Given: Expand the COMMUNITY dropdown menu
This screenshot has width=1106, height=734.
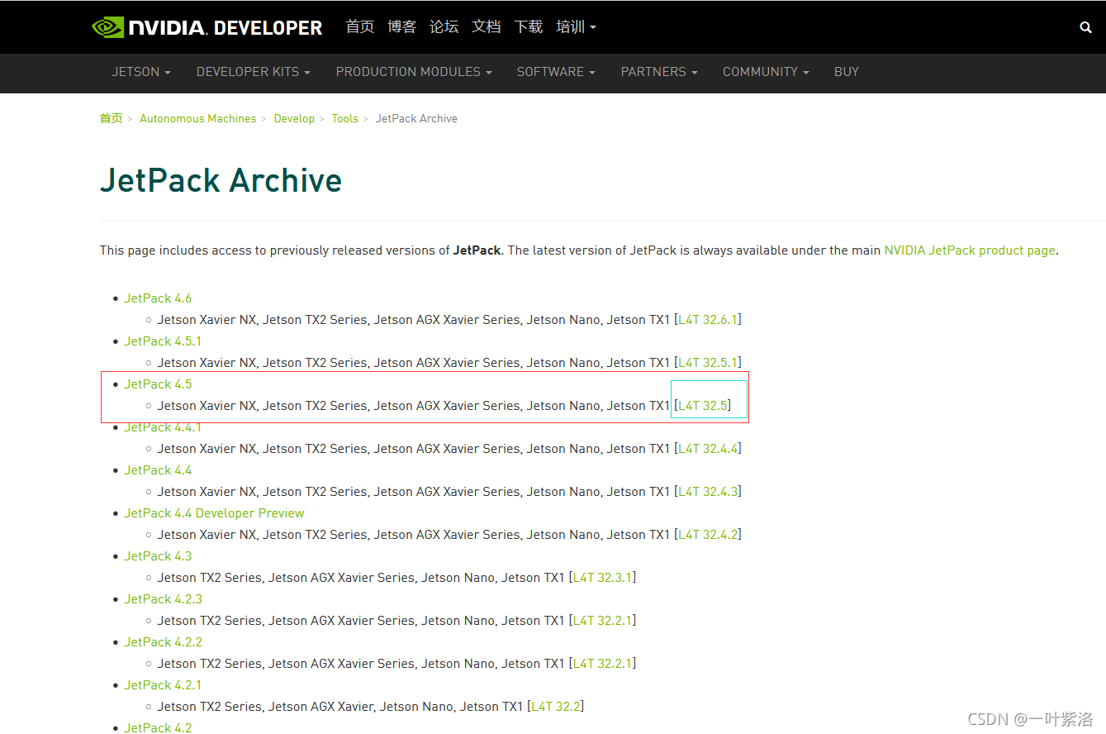Looking at the screenshot, I should click(766, 72).
